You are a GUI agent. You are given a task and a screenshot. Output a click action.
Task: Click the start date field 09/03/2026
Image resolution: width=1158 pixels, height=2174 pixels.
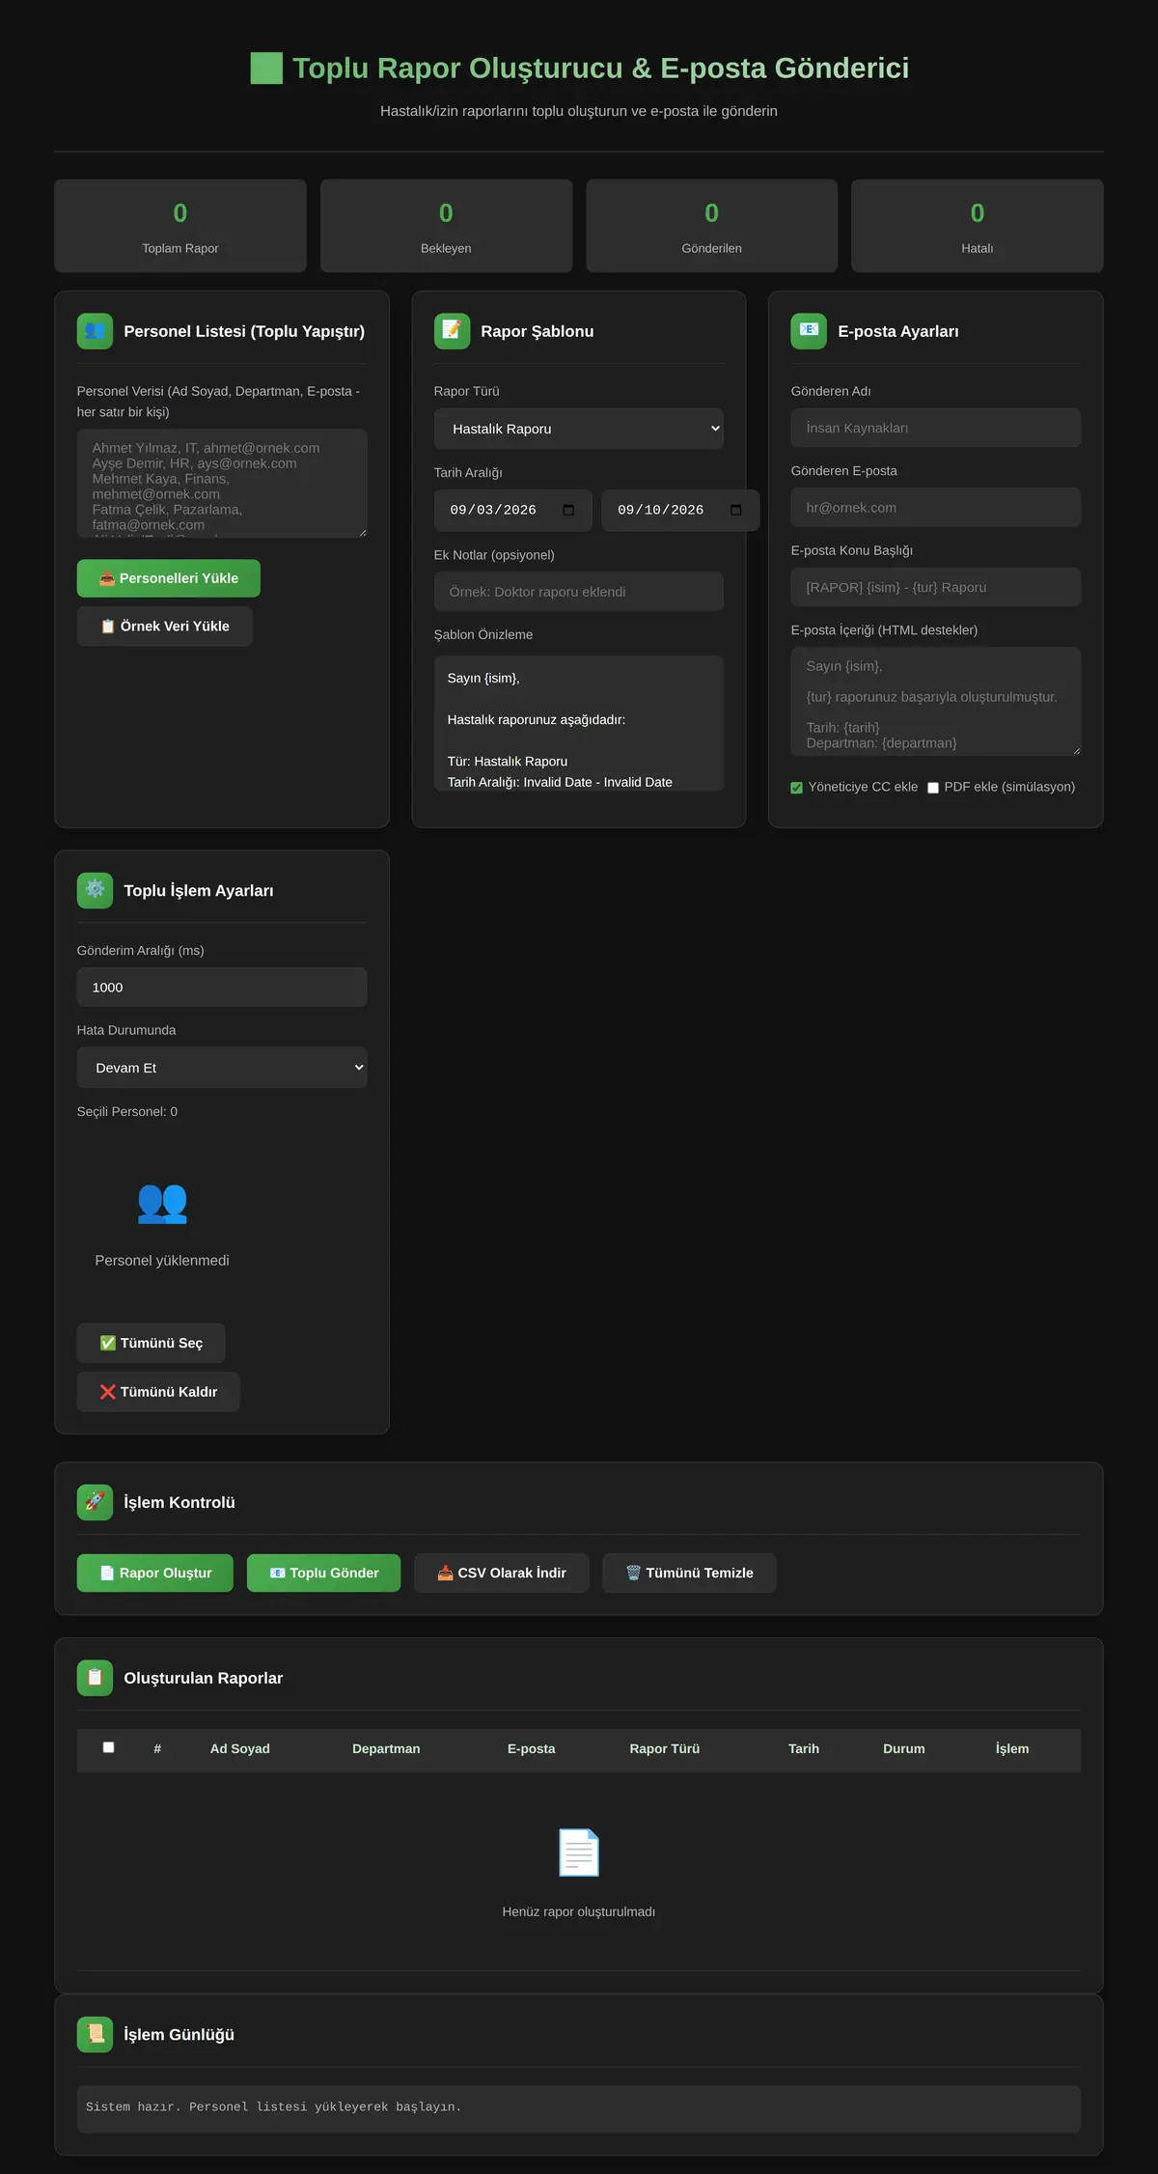click(513, 510)
